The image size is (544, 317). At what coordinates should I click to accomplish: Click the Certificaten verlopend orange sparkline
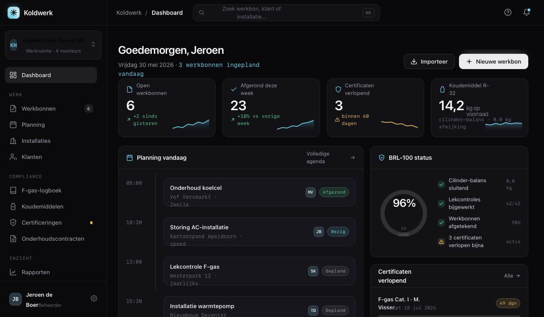point(399,124)
